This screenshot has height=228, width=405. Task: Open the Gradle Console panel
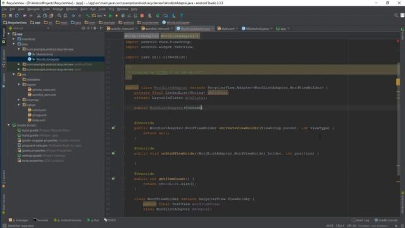386,220
